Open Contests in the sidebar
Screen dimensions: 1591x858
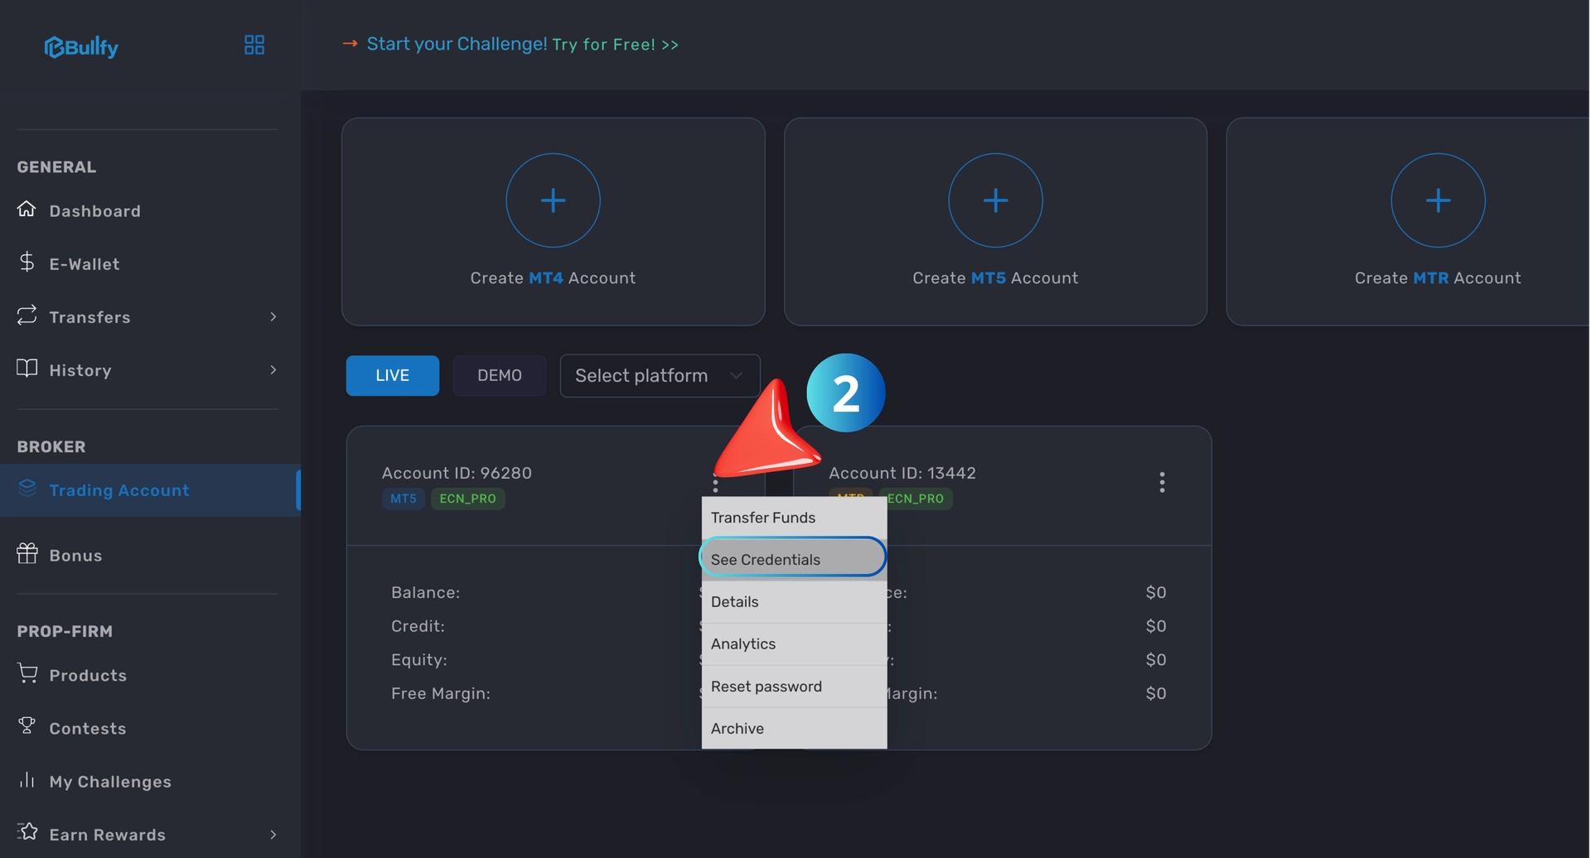click(87, 729)
